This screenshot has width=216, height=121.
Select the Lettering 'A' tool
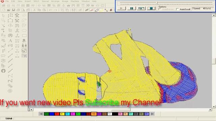pyautogui.click(x=10, y=41)
